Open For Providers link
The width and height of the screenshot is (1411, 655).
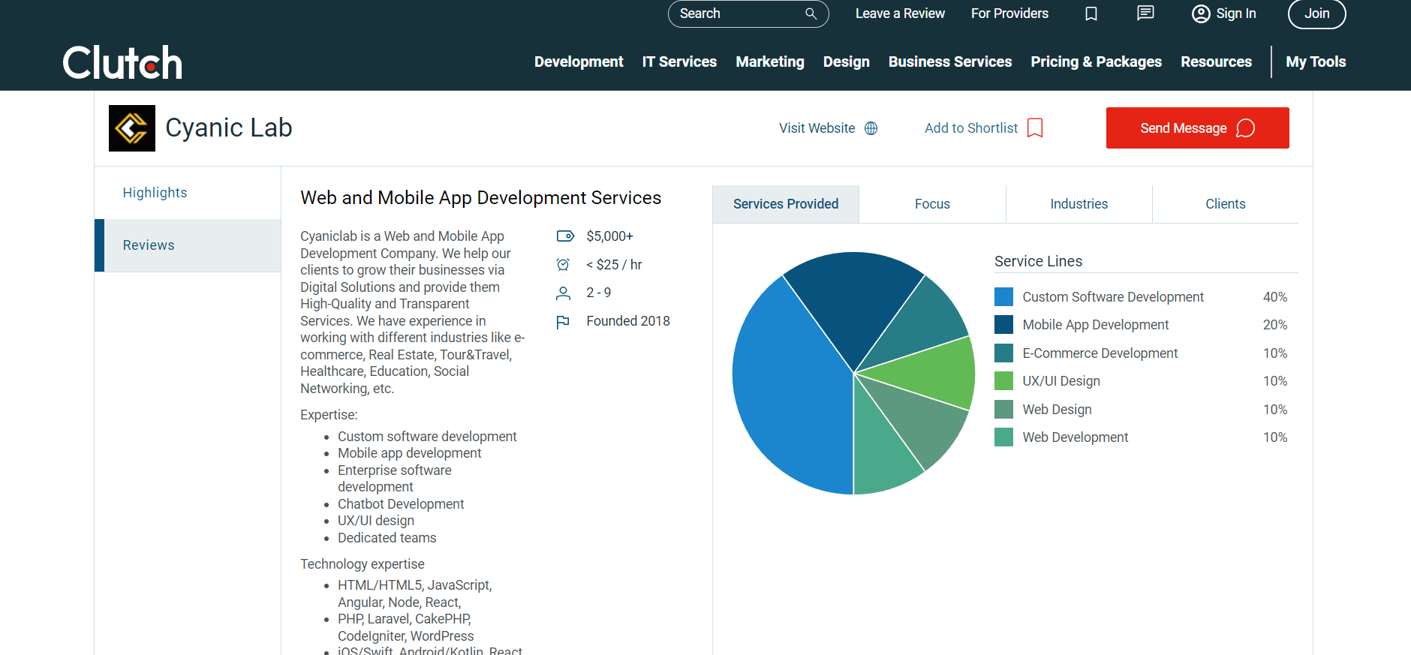coord(1009,14)
